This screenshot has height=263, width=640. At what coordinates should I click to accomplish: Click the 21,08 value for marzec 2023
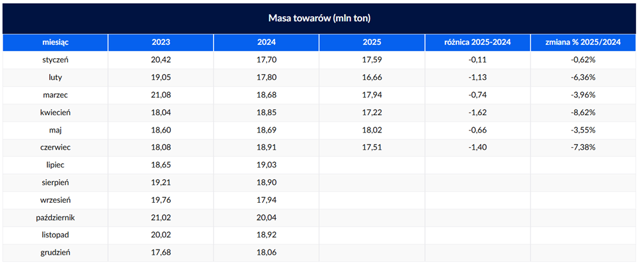(161, 95)
